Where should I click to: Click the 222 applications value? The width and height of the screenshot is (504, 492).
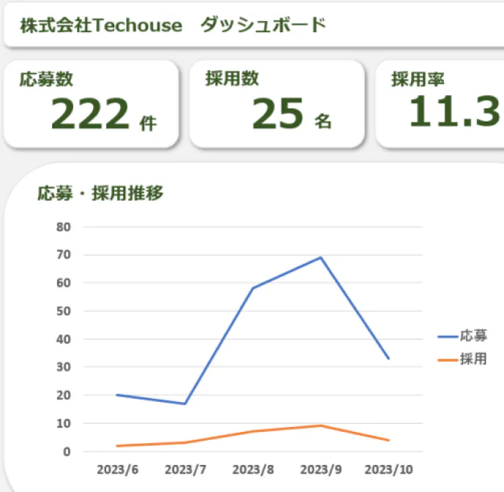(90, 114)
